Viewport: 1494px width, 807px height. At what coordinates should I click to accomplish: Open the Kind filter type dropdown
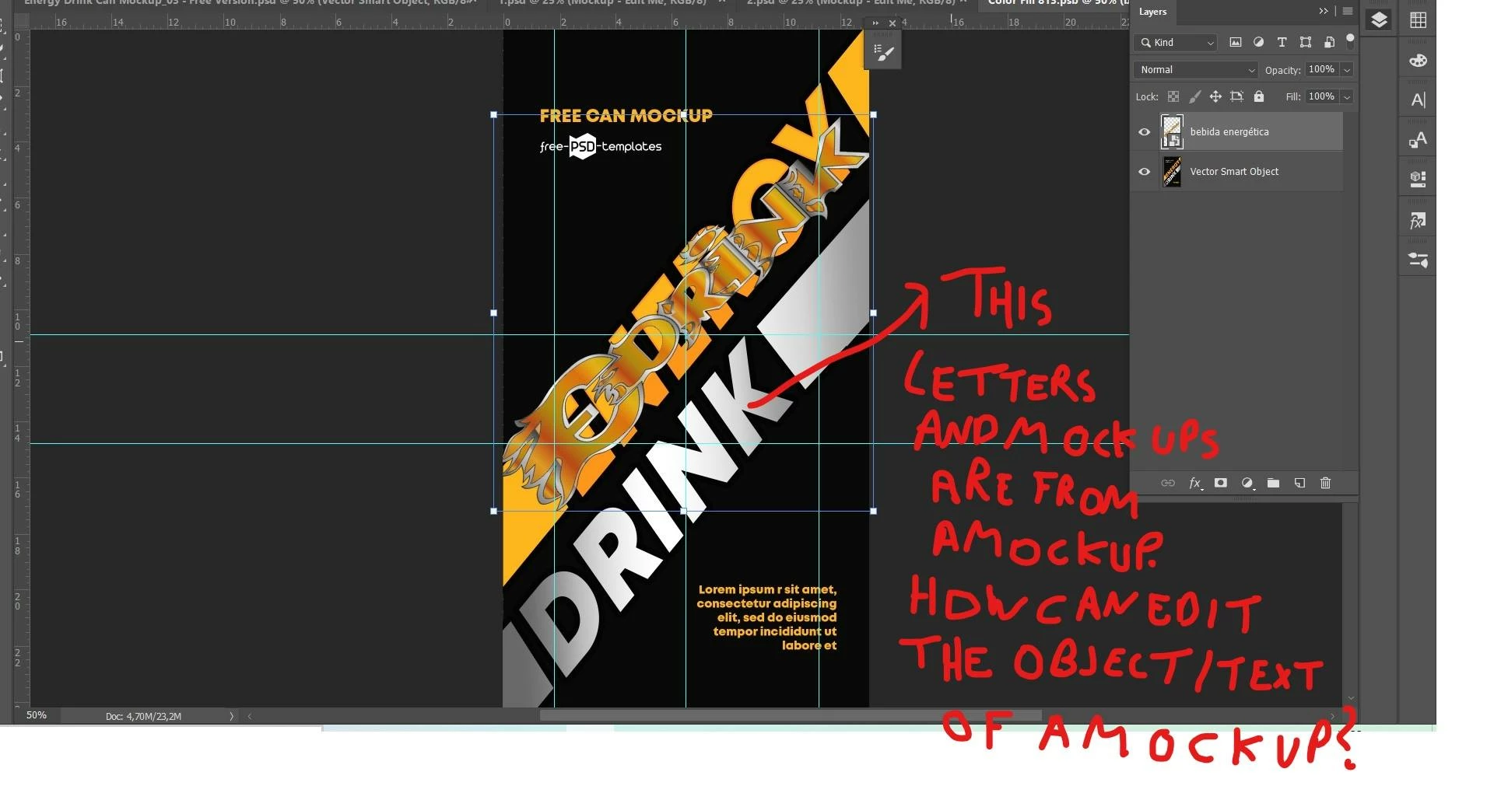(1176, 43)
